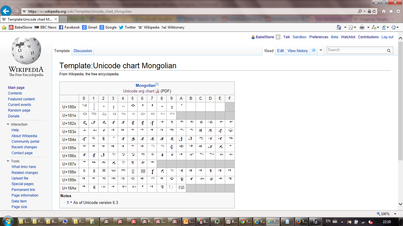Open the address bar search dropdown arrow
Screen dimensions: 403x226
tap(365, 11)
